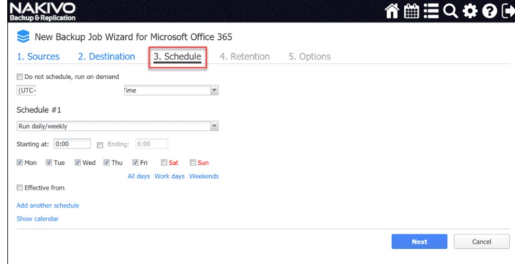The width and height of the screenshot is (515, 264).
Task: Click the Add another schedule link
Action: click(48, 206)
